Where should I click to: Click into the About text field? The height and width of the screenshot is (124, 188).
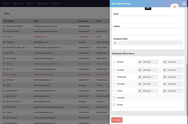point(148,19)
